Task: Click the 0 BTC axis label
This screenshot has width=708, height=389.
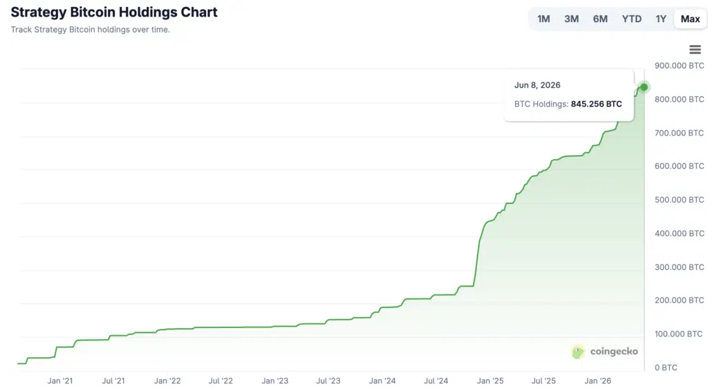Action: 666,368
